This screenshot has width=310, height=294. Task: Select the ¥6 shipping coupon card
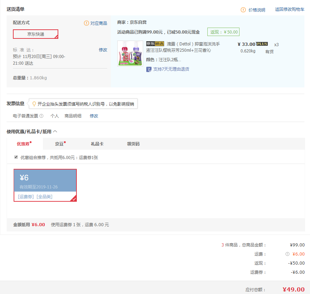[x=45, y=185]
